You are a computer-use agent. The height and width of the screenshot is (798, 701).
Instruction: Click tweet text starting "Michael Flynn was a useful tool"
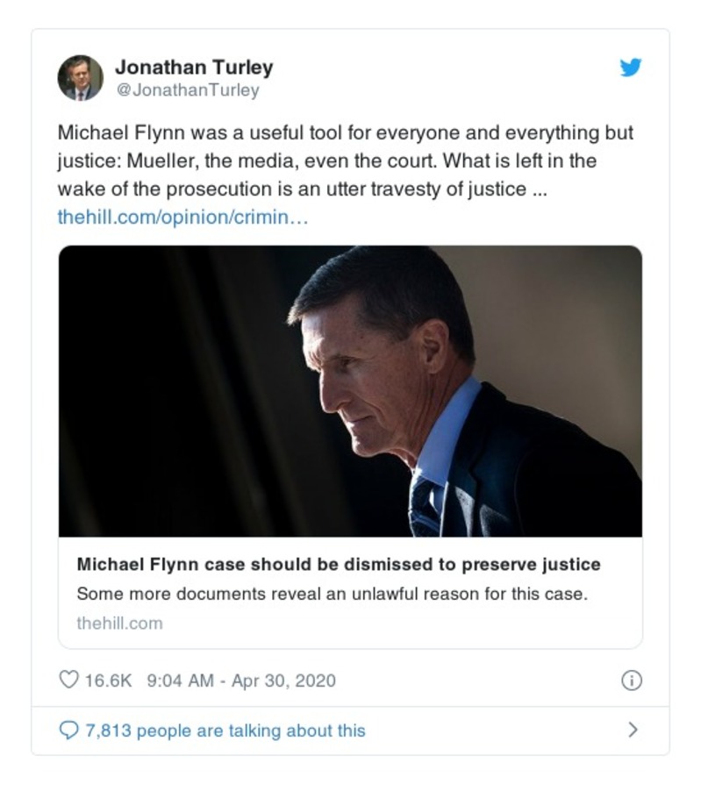(x=345, y=134)
